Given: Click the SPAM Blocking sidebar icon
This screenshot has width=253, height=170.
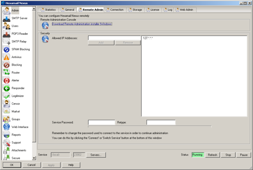Looking at the screenshot, I should [x=6, y=49].
